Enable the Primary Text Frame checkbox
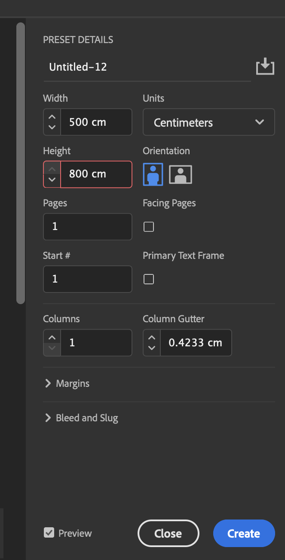Image resolution: width=285 pixels, height=560 pixels. tap(148, 279)
